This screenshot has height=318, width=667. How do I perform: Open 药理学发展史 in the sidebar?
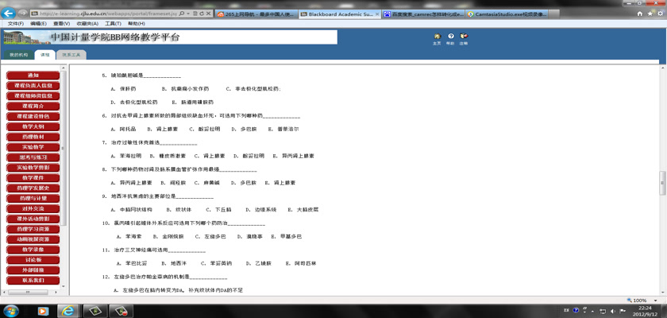33,188
